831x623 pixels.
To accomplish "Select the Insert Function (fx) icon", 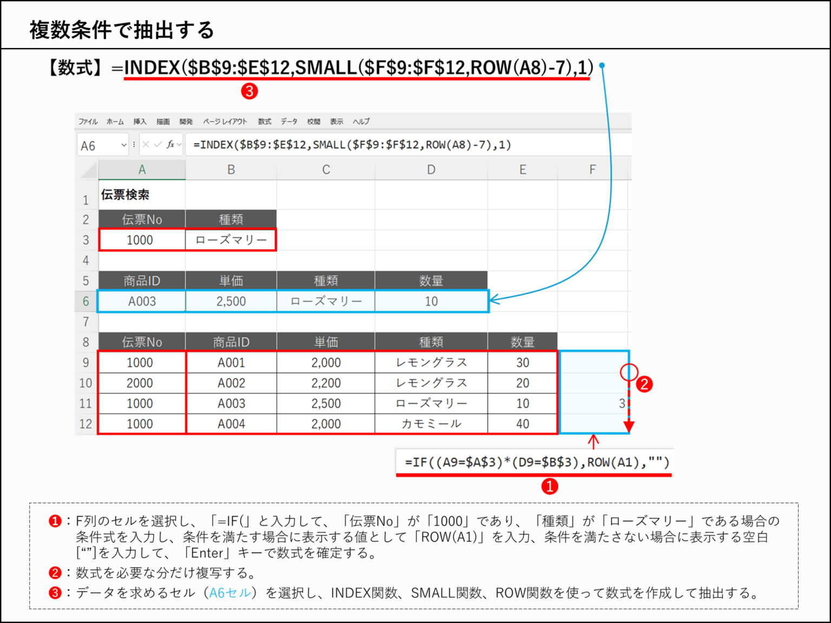I will (170, 144).
